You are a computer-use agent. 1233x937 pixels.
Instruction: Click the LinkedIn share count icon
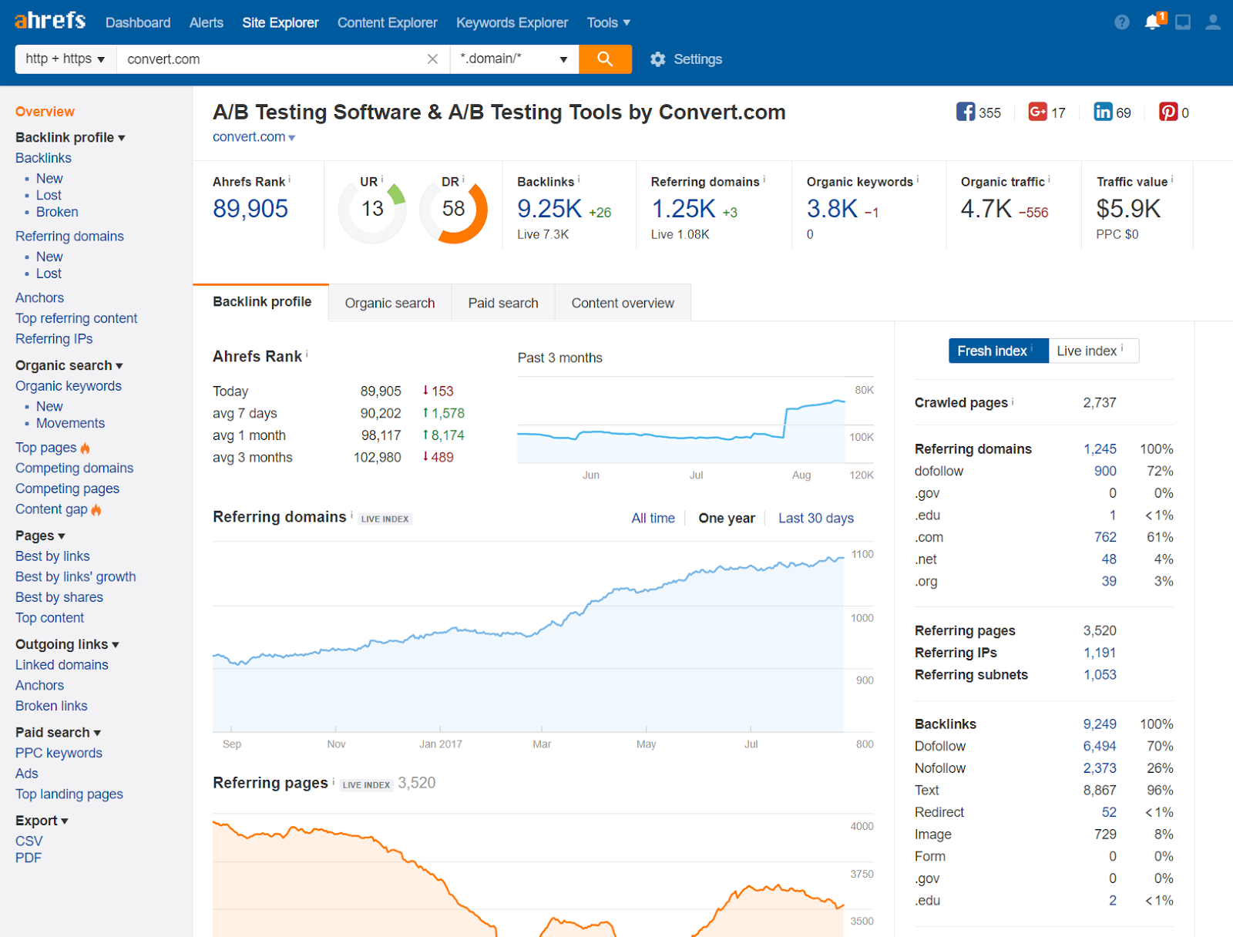(x=1103, y=113)
